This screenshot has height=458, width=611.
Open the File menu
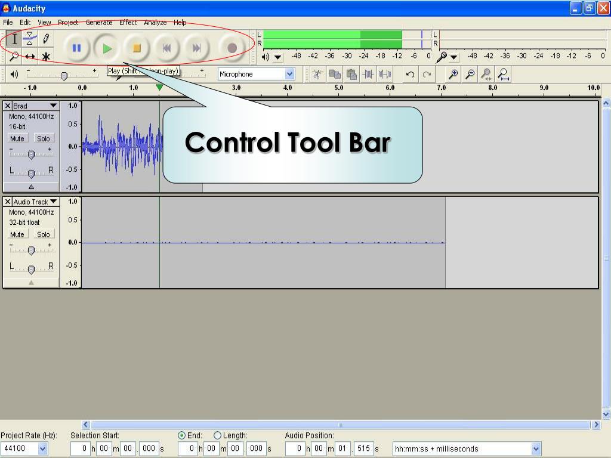8,23
